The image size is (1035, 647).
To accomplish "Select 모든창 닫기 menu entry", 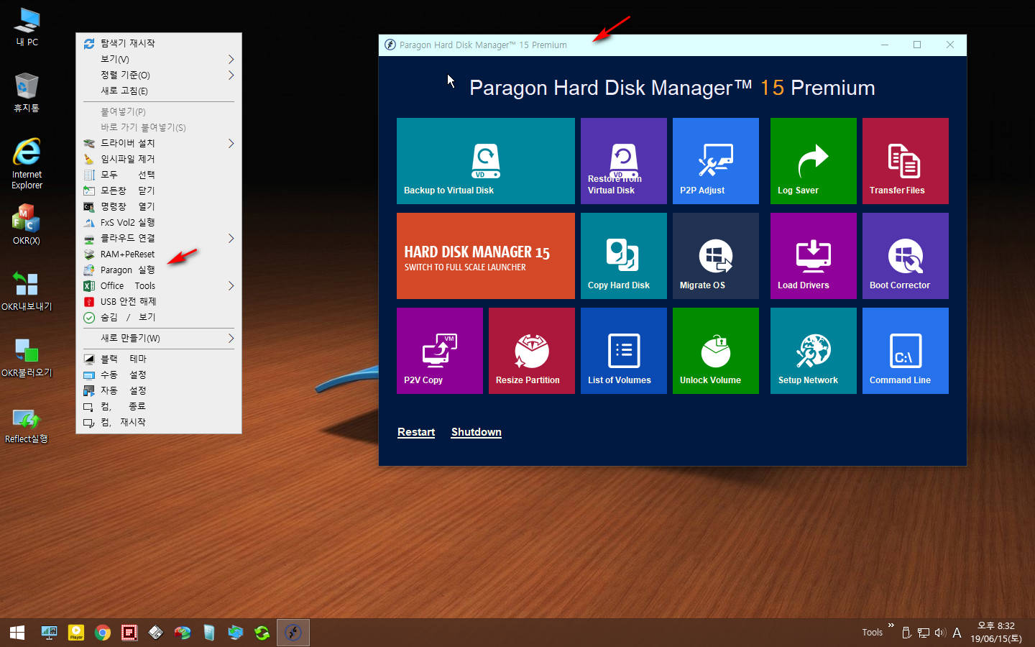I will pyautogui.click(x=159, y=191).
